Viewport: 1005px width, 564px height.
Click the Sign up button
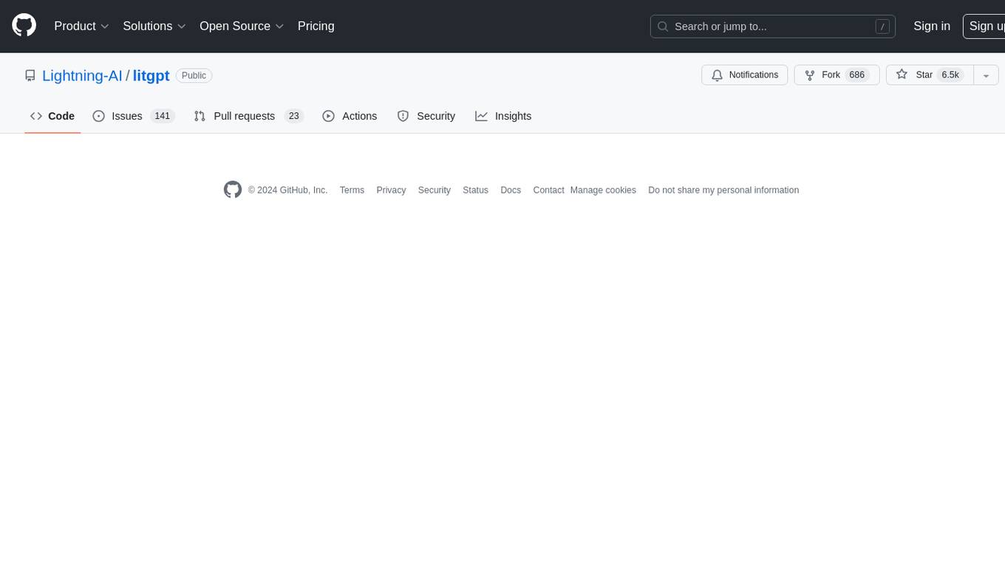(x=984, y=26)
